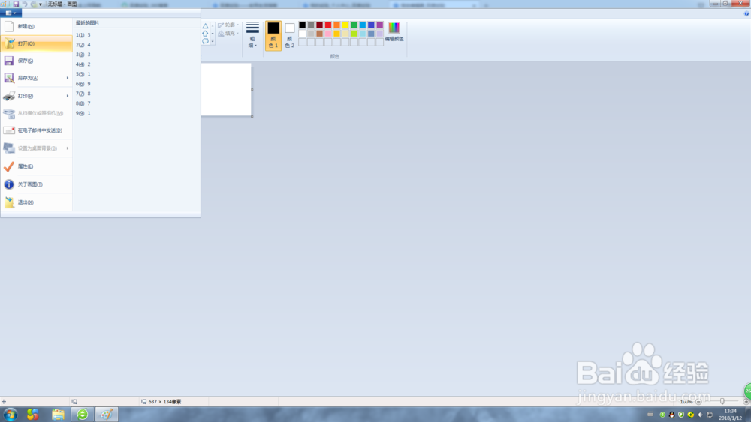Open 关于画图(T) about dialog
Screen dimensions: 751x422
[x=36, y=184]
